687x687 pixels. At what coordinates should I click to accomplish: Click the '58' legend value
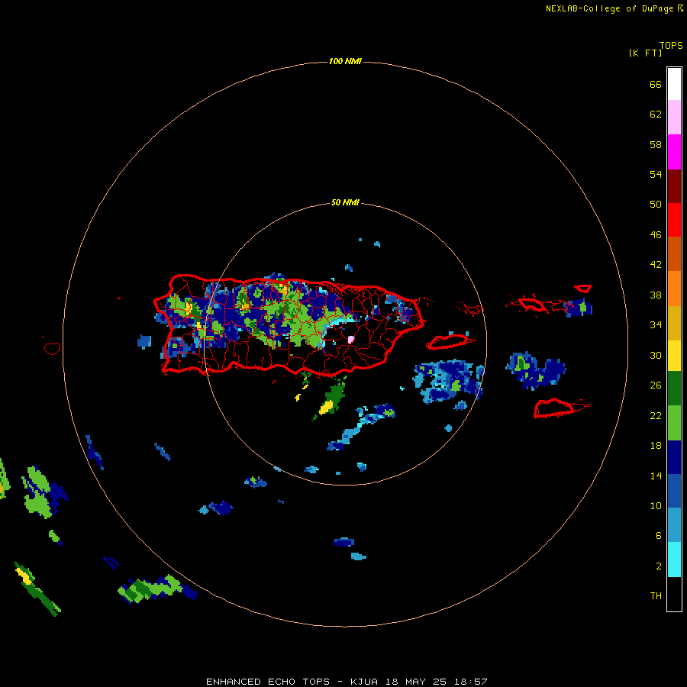(x=656, y=144)
